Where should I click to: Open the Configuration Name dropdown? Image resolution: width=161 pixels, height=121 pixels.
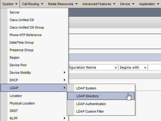click(93, 67)
